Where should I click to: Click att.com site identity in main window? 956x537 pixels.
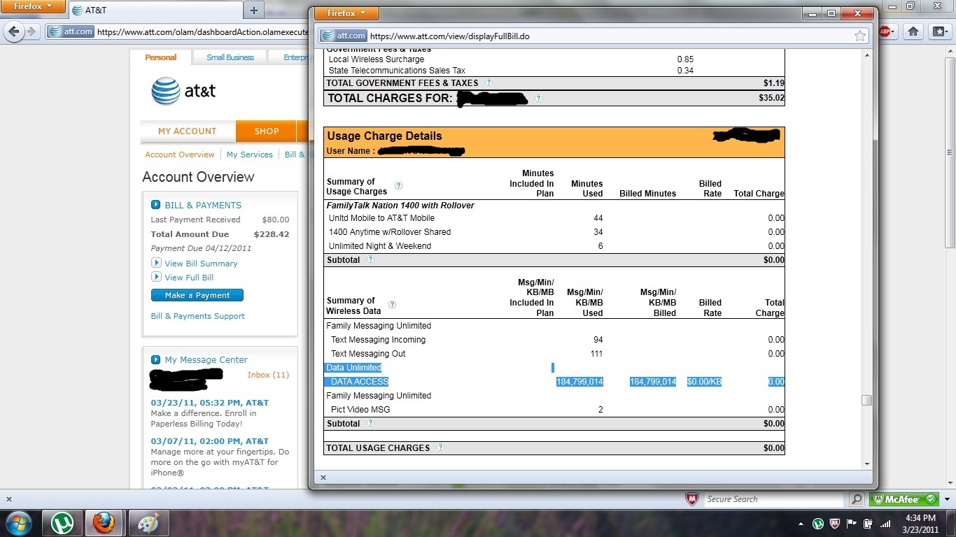click(x=71, y=31)
